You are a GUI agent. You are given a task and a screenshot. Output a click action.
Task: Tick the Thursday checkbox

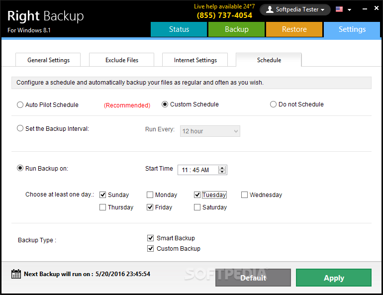[x=102, y=207]
